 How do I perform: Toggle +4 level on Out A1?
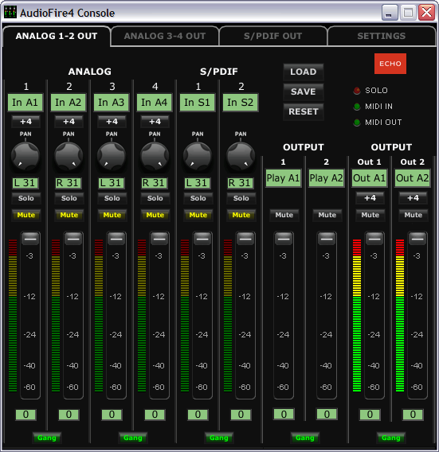tap(370, 198)
